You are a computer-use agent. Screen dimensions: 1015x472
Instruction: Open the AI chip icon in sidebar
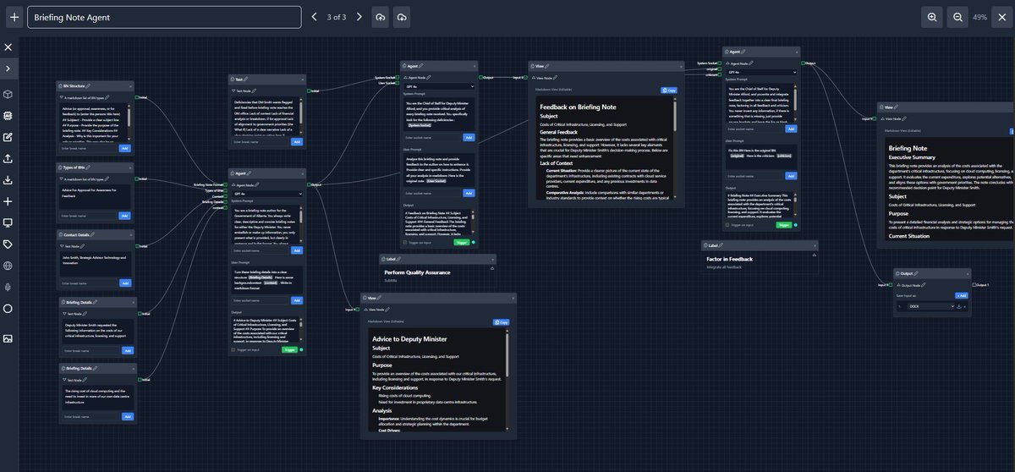tap(8, 115)
